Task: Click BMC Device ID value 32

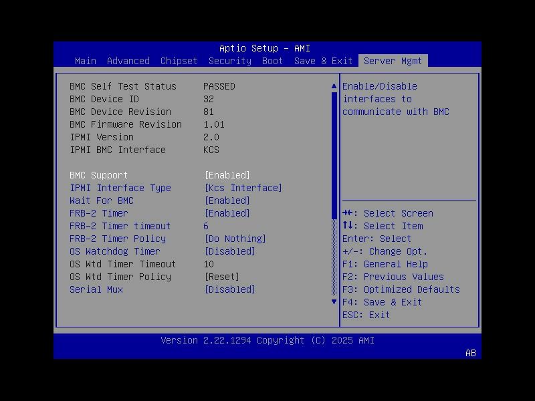Action: coord(209,99)
